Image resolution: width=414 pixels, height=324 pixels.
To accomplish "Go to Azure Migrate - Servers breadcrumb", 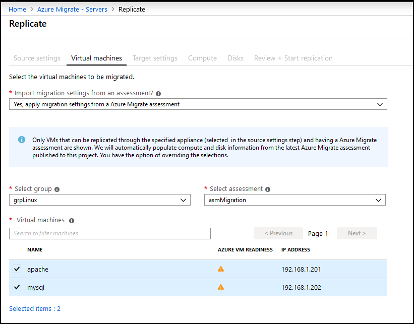I will tap(72, 9).
